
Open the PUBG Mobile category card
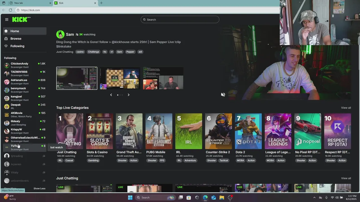click(159, 131)
